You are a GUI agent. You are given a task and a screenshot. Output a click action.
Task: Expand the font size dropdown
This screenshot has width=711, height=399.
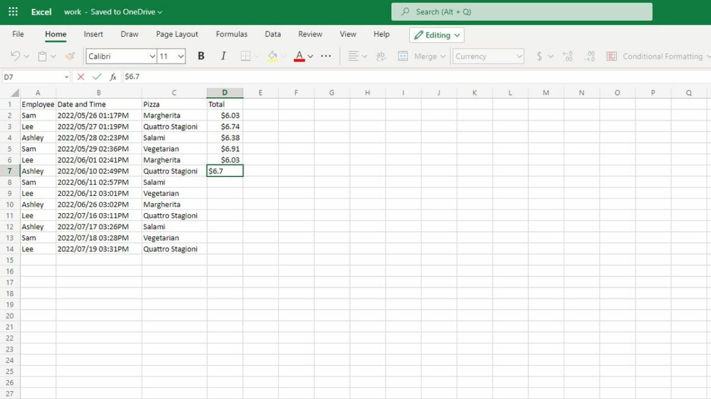tap(181, 56)
